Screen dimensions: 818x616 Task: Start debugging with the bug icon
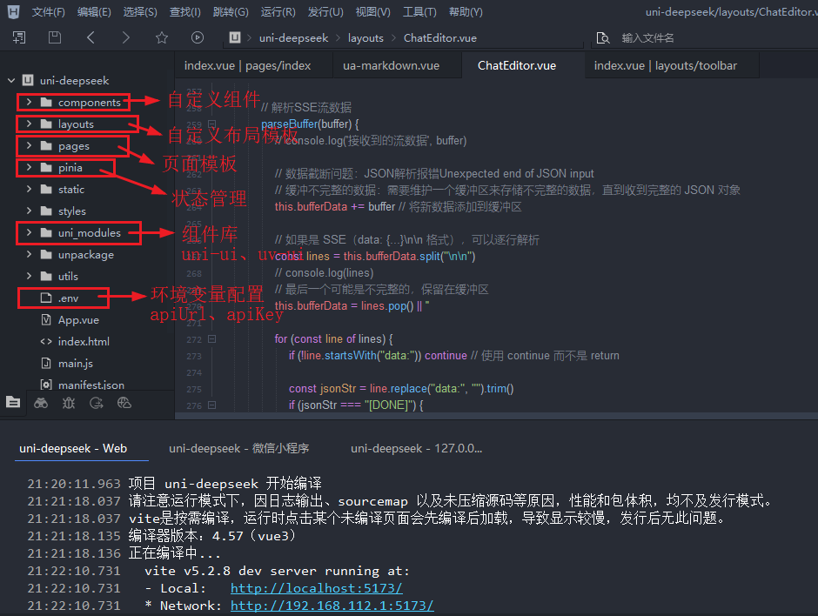tap(68, 403)
